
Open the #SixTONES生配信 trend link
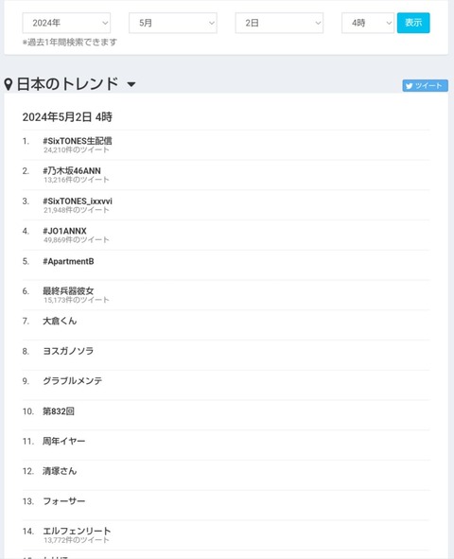click(x=78, y=141)
